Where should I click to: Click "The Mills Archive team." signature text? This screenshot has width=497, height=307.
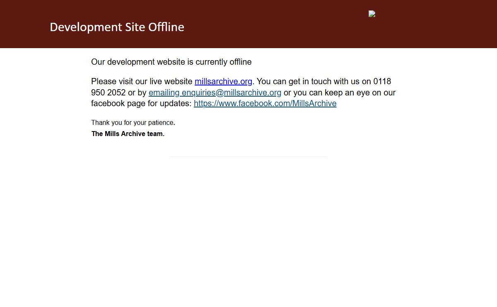[128, 134]
